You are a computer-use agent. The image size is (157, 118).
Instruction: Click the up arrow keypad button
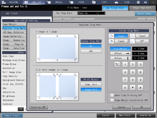(x=140, y=88)
